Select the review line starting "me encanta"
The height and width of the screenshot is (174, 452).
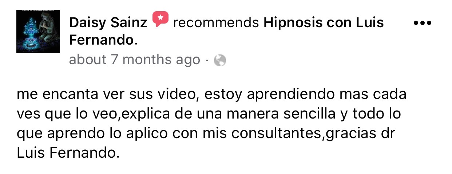click(x=211, y=95)
